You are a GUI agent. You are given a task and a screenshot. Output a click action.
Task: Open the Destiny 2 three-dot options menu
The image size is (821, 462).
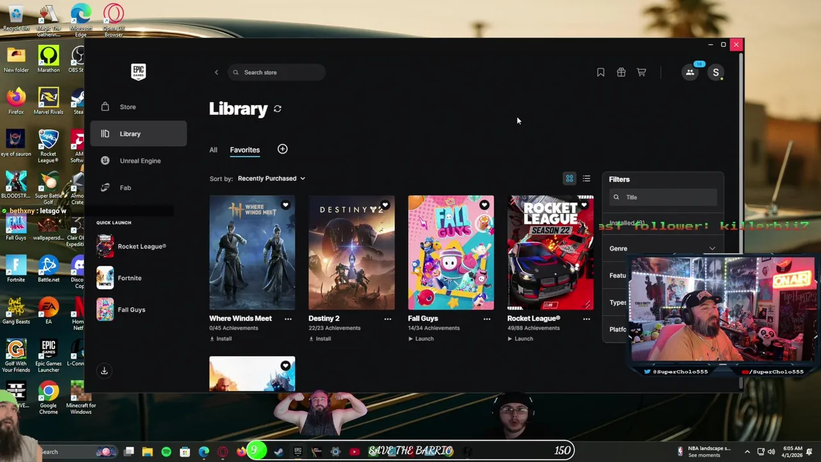click(x=387, y=319)
